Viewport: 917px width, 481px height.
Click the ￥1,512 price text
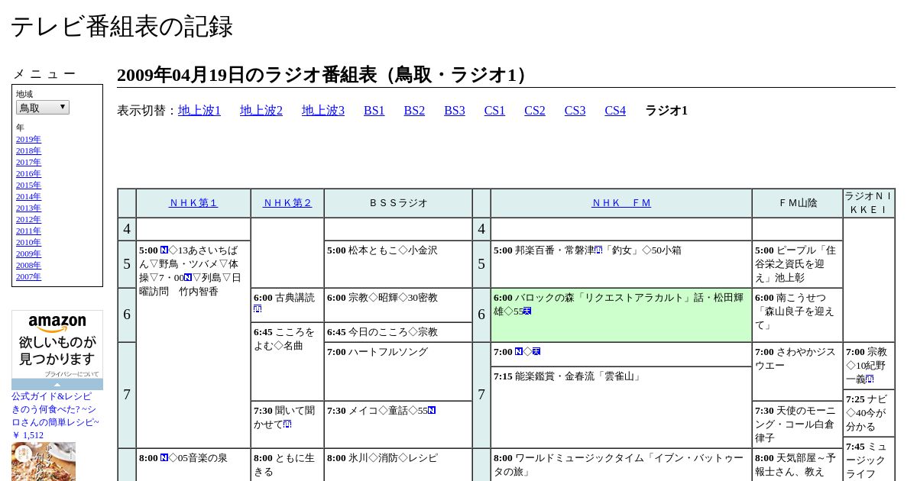28,435
